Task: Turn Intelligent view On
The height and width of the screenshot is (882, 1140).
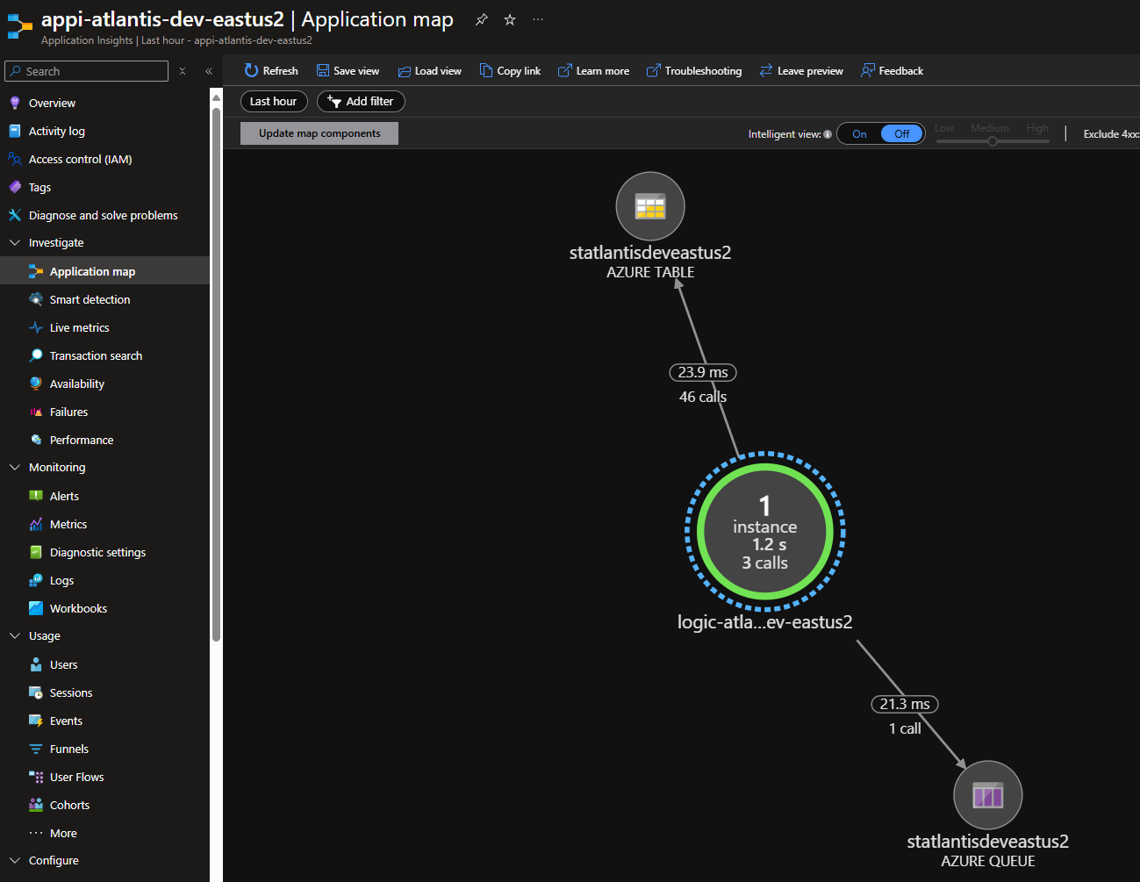Action: point(859,133)
